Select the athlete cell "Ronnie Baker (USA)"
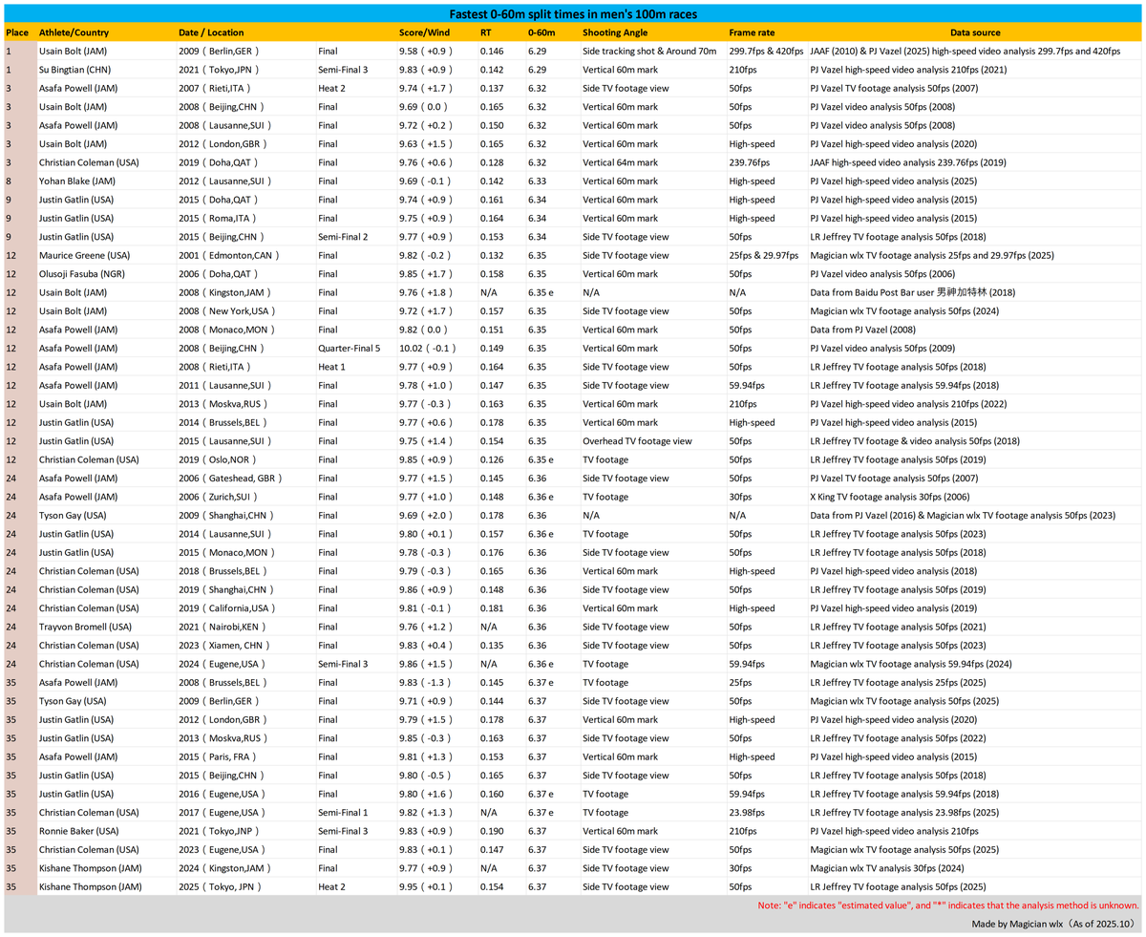 (x=79, y=831)
